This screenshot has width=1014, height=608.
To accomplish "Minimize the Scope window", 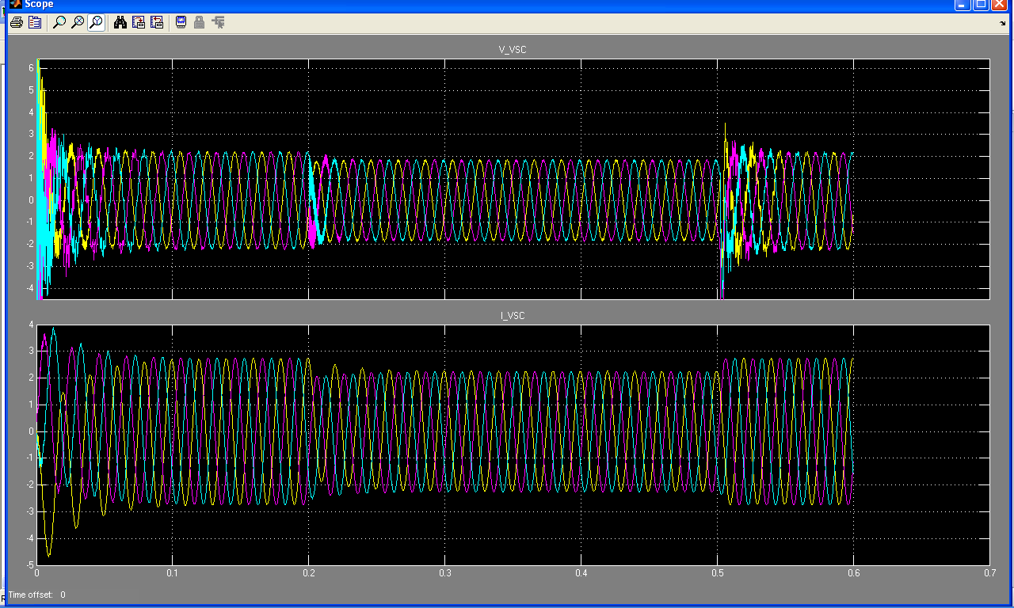I will 963,5.
